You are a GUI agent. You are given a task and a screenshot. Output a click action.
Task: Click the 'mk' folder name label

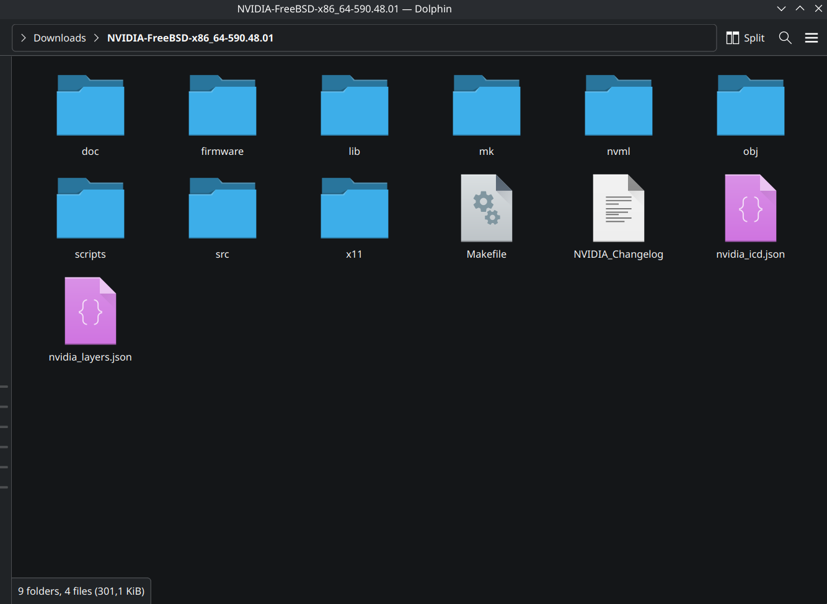click(x=487, y=151)
